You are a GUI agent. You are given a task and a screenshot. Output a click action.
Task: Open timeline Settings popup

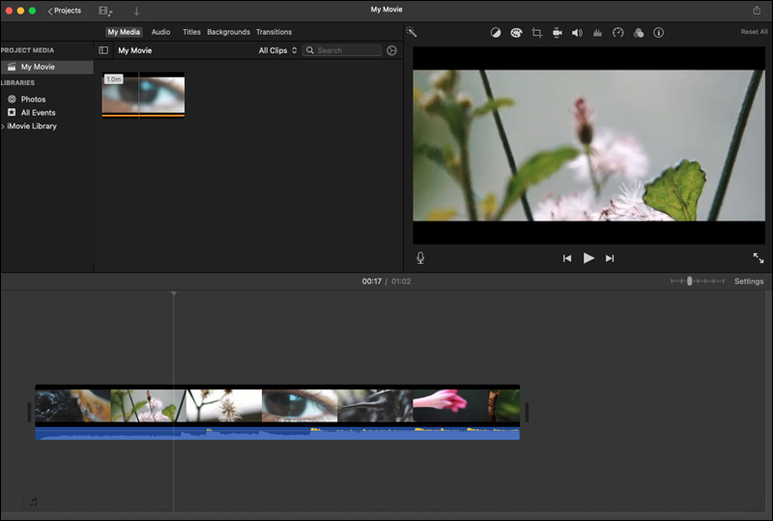point(749,281)
